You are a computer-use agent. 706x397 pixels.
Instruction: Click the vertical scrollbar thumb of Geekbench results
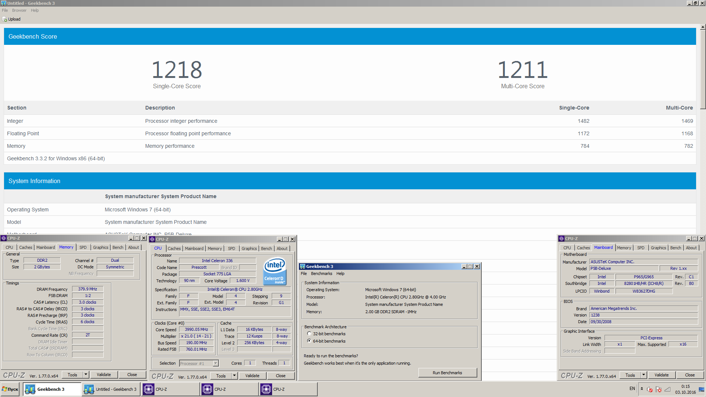pos(703,69)
